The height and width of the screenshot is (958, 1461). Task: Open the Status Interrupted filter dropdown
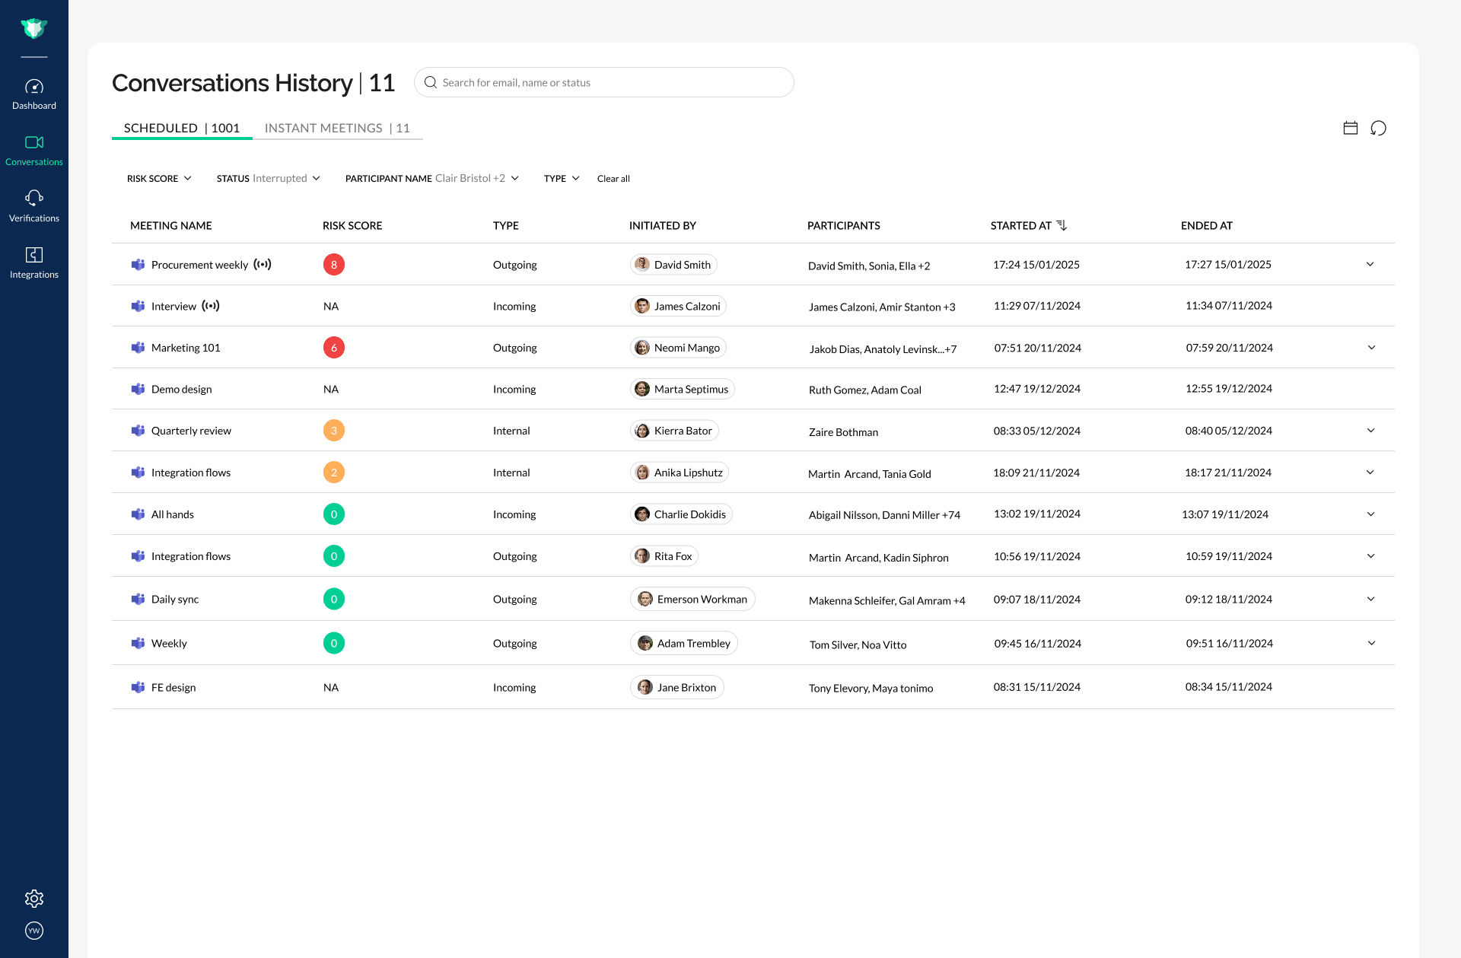coord(268,179)
